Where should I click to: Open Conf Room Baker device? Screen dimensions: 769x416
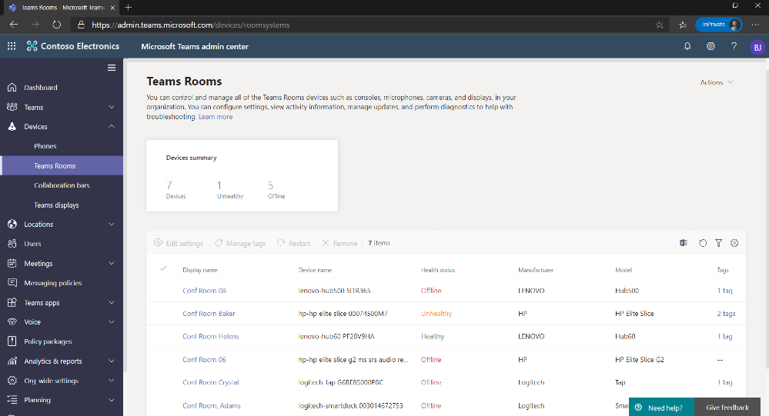click(x=209, y=314)
